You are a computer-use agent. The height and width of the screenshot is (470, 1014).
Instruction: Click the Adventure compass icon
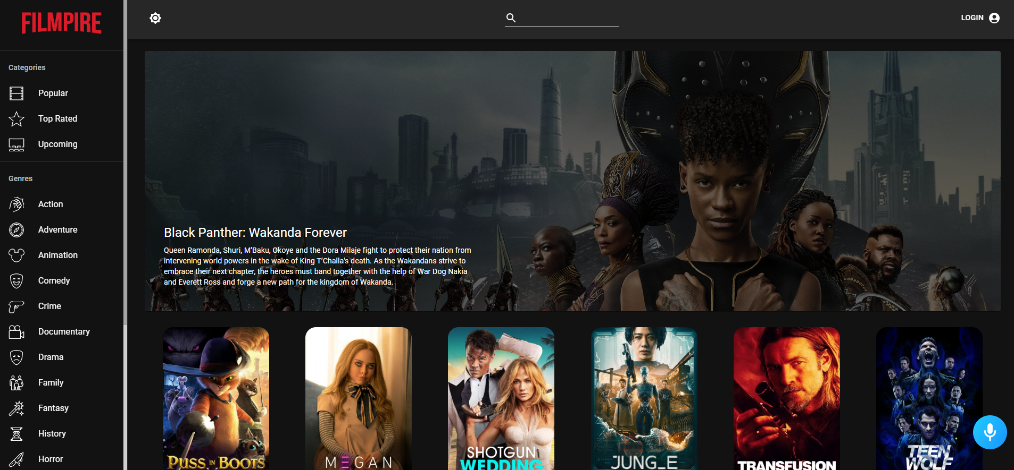coord(16,230)
